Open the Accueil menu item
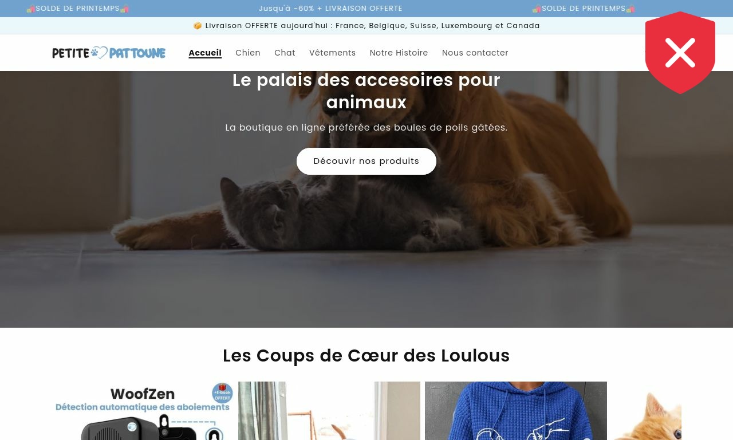733x440 pixels. (205, 53)
